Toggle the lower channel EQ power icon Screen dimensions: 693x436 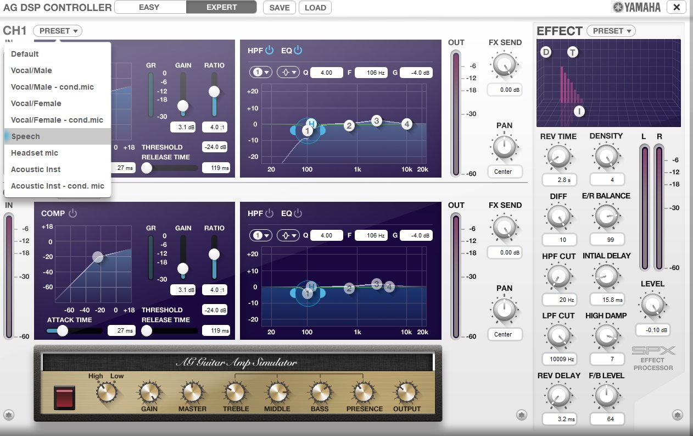tap(298, 213)
